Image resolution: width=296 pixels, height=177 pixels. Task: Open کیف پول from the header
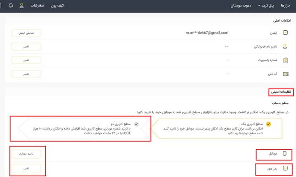coord(58,6)
